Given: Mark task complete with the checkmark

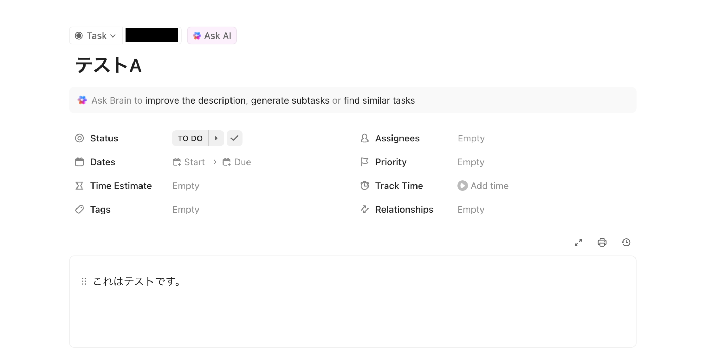Looking at the screenshot, I should pos(235,138).
